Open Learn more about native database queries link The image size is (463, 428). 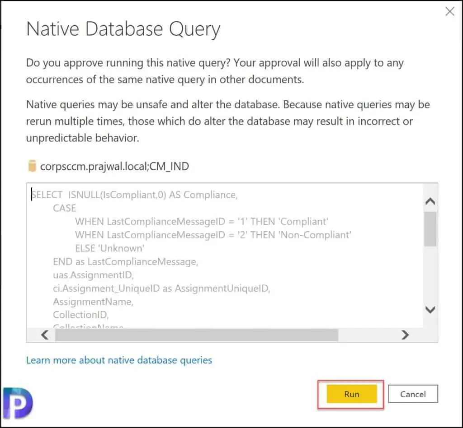(x=119, y=360)
